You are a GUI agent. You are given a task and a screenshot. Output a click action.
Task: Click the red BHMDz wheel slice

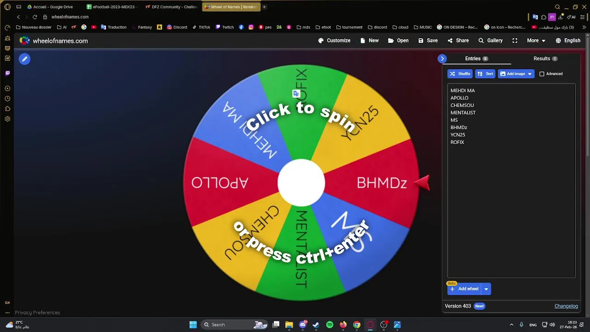pos(382,183)
